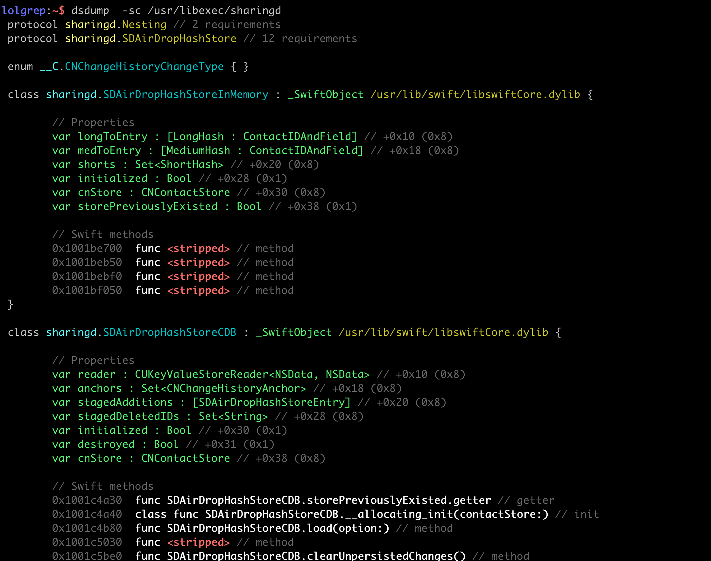The width and height of the screenshot is (711, 561).
Task: Click the stagedDeletedIDs variable name
Action: (128, 417)
